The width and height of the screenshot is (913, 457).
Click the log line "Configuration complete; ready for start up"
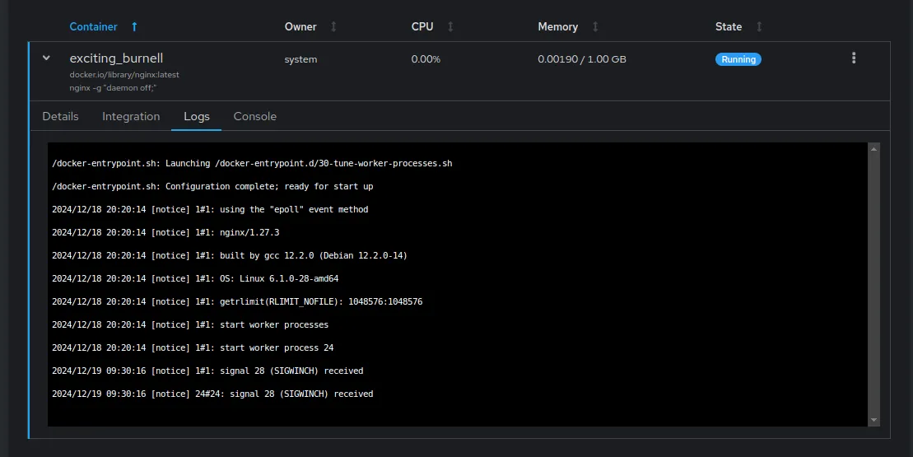(x=212, y=186)
